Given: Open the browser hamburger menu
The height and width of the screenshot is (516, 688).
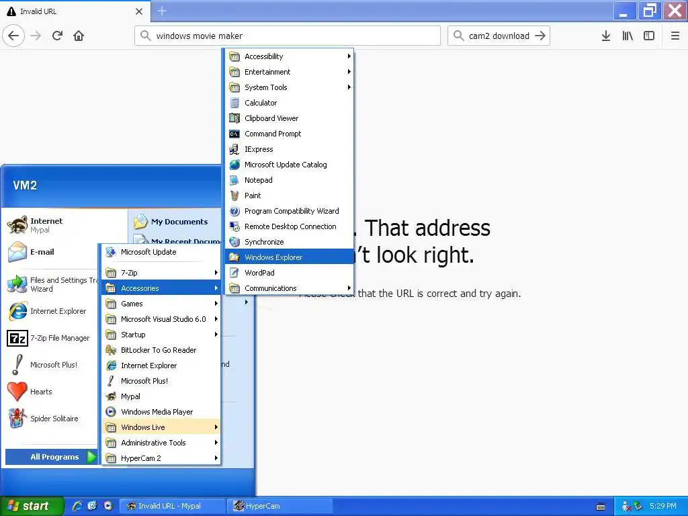Looking at the screenshot, I should (x=675, y=36).
